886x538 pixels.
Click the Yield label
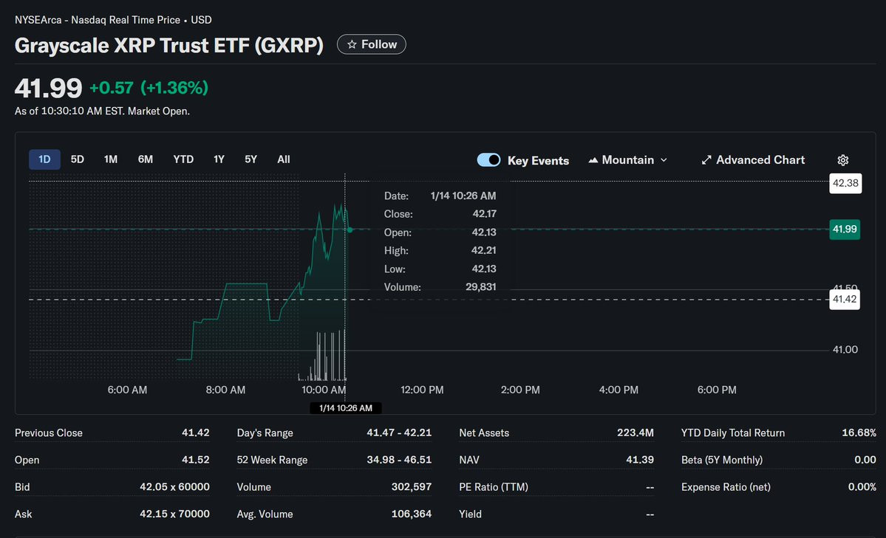tap(470, 514)
